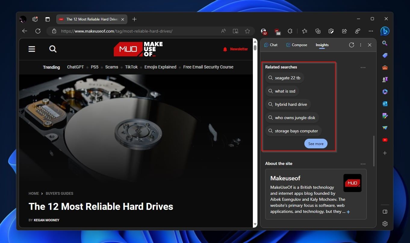This screenshot has width=410, height=243.
Task: Open the MakeUseOf site search
Action: 53,49
